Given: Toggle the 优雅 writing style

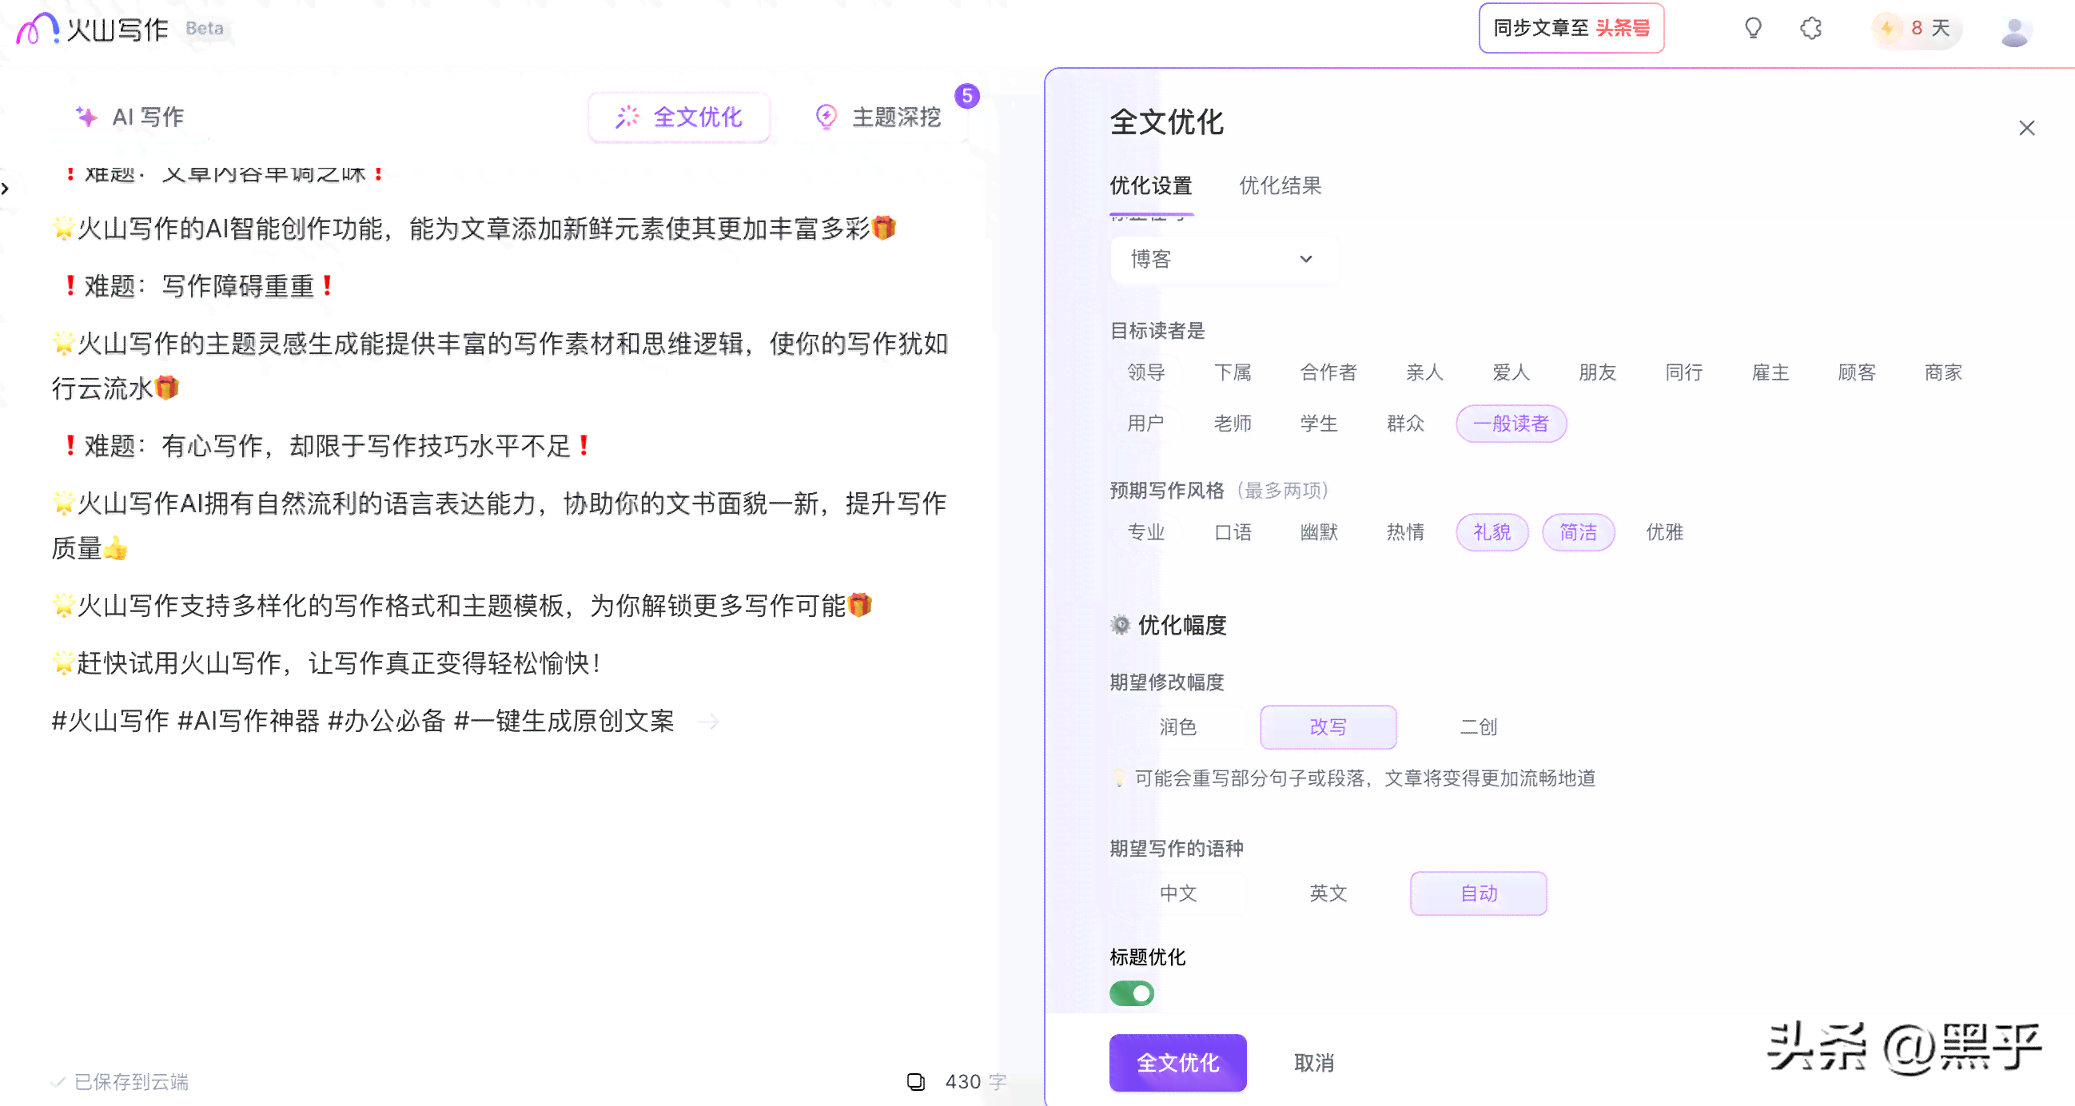Looking at the screenshot, I should coord(1664,532).
